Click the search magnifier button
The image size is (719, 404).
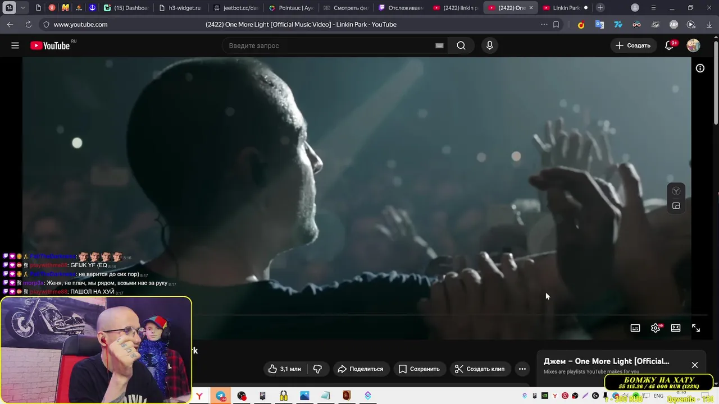point(461,45)
